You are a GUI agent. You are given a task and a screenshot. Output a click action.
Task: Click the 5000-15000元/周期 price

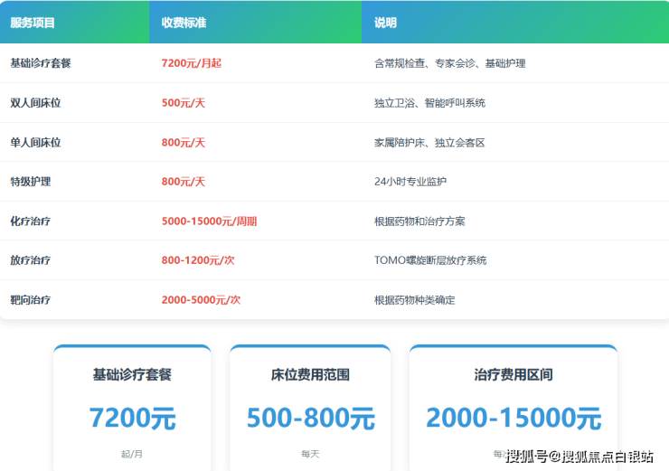click(209, 221)
